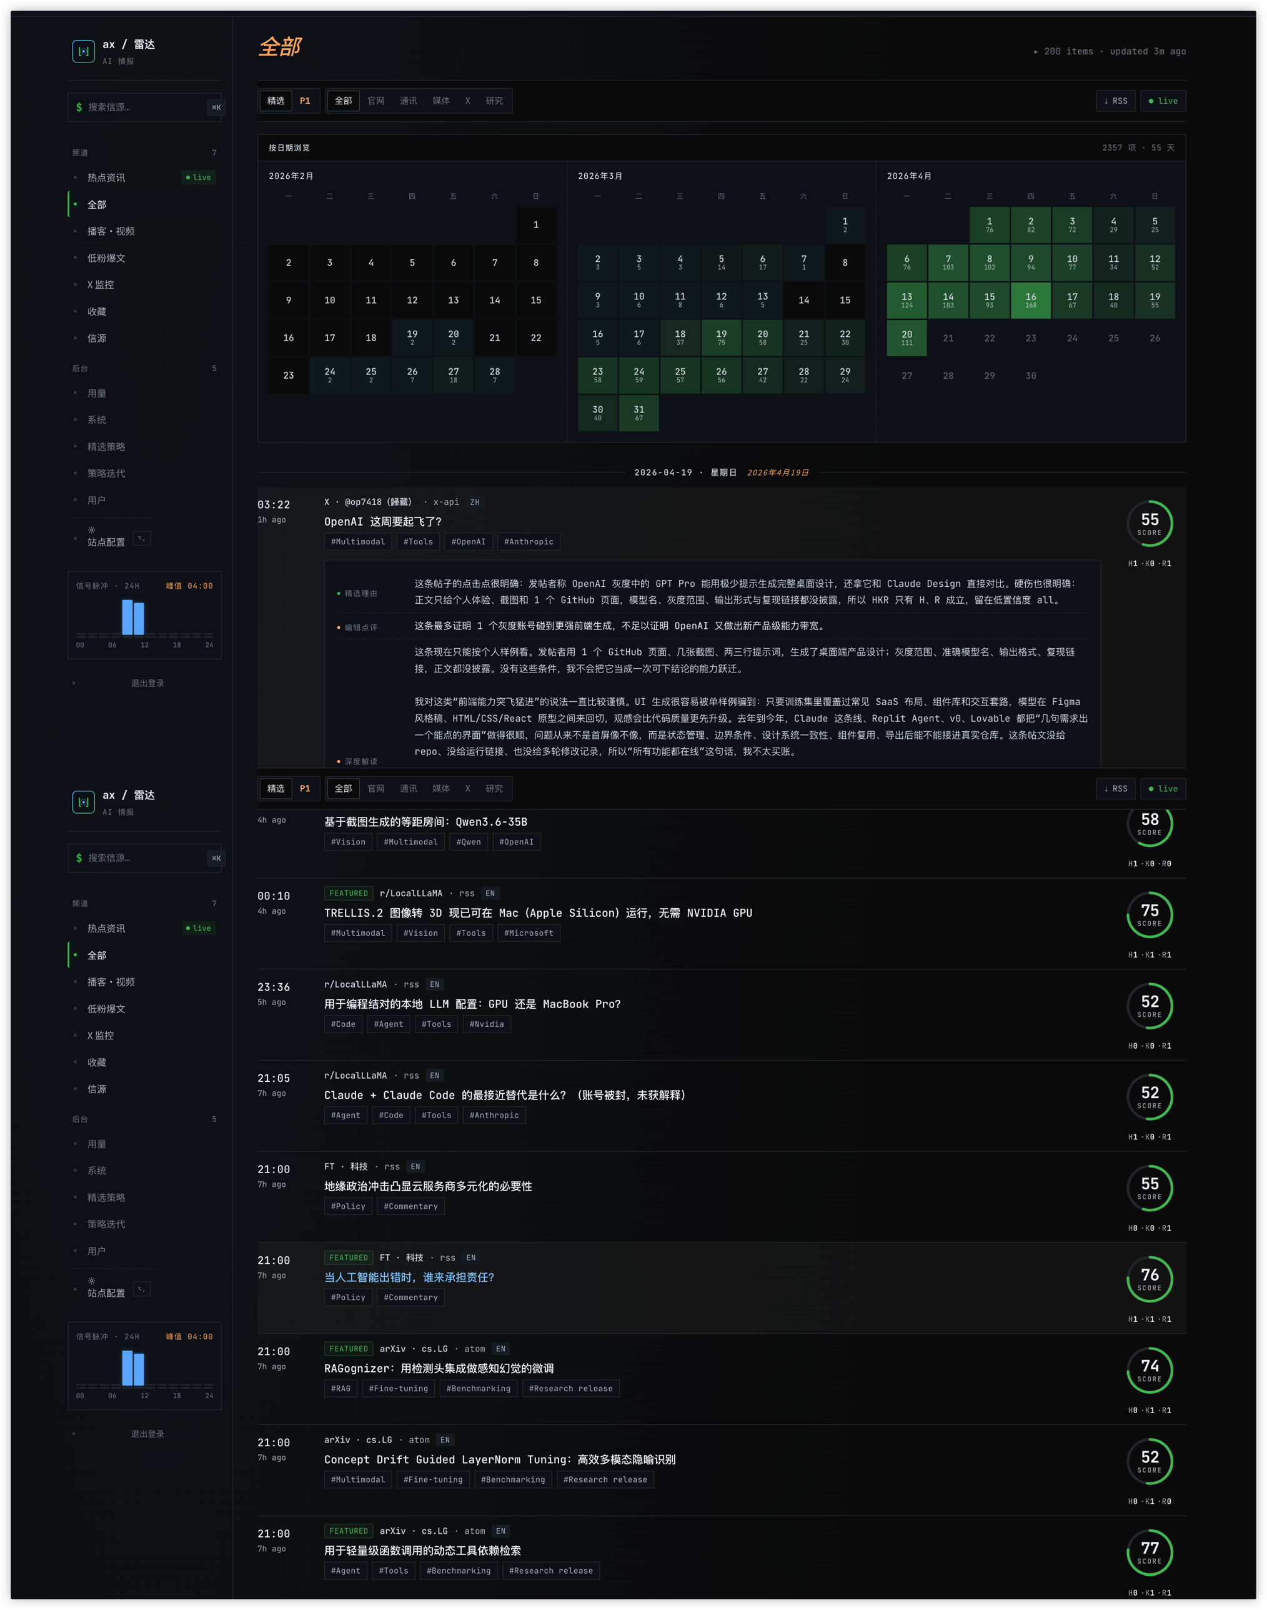Select April 16 heatmap cell showing 168
Viewport: 1267px width, 1610px height.
1030,301
